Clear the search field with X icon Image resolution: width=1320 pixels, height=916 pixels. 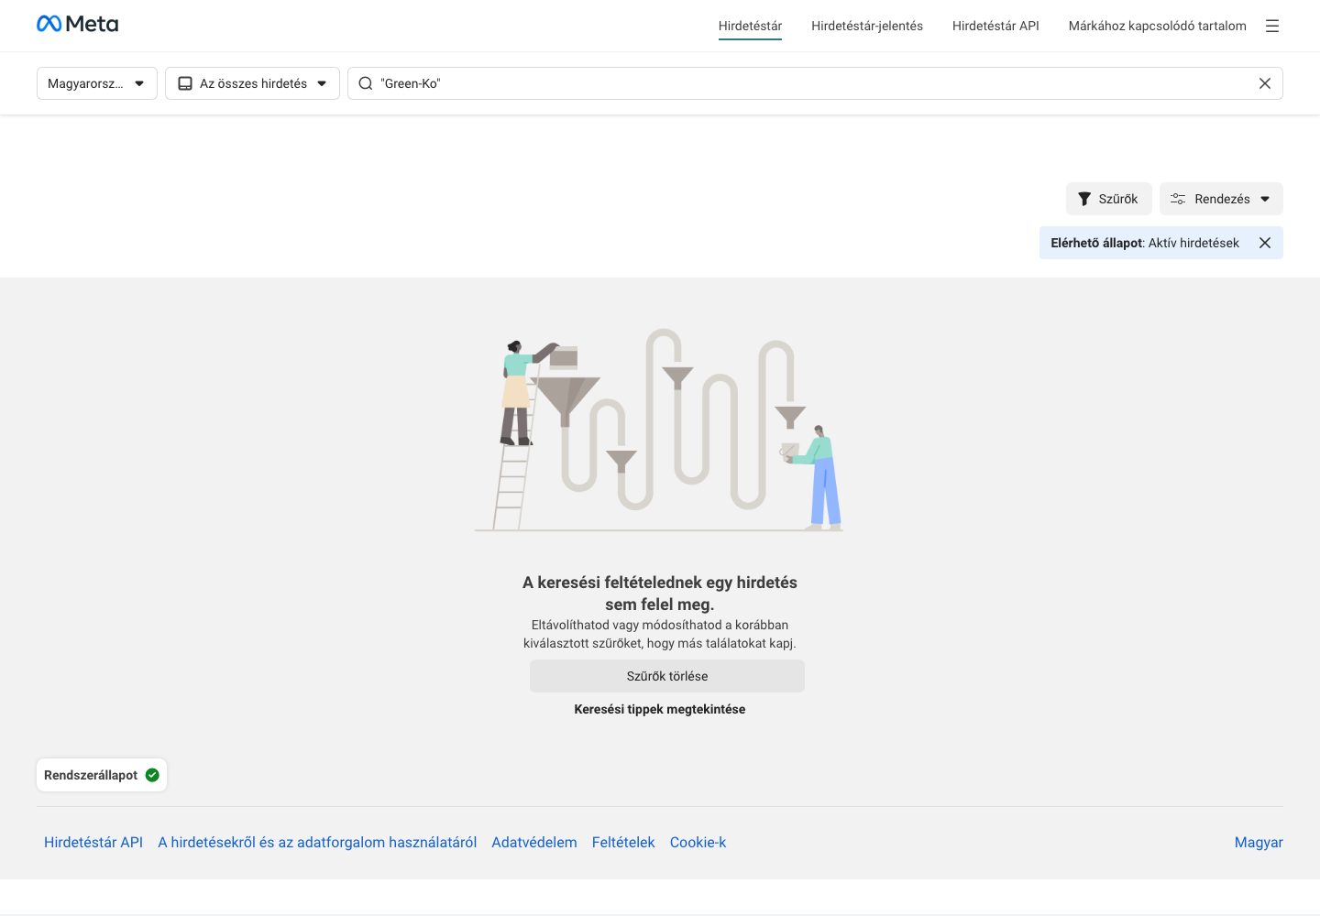pyautogui.click(x=1265, y=83)
